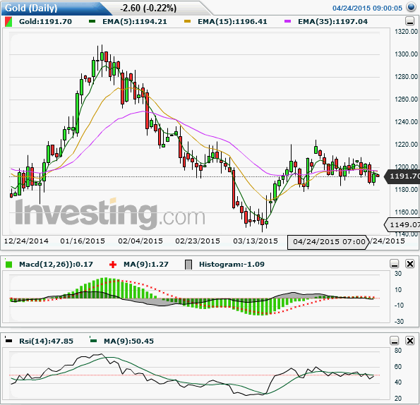The height and width of the screenshot is (405, 420).
Task: Toggle the EMA(35) purple legend swatch
Action: point(288,21)
